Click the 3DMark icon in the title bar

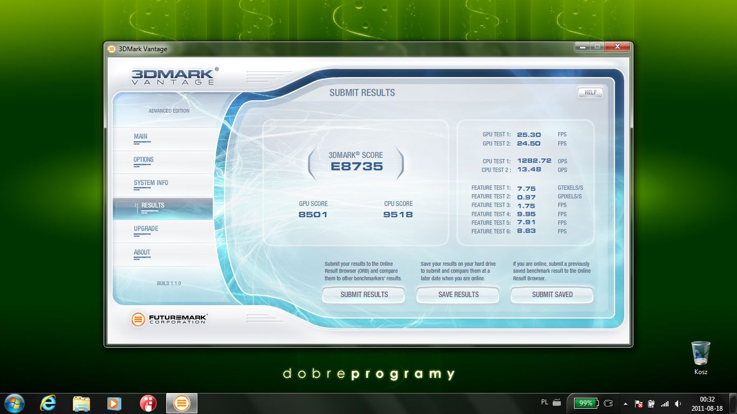112,49
